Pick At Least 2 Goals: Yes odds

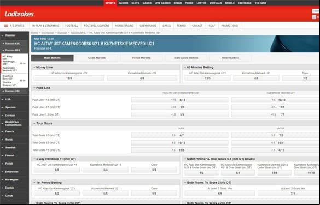(x=220, y=194)
